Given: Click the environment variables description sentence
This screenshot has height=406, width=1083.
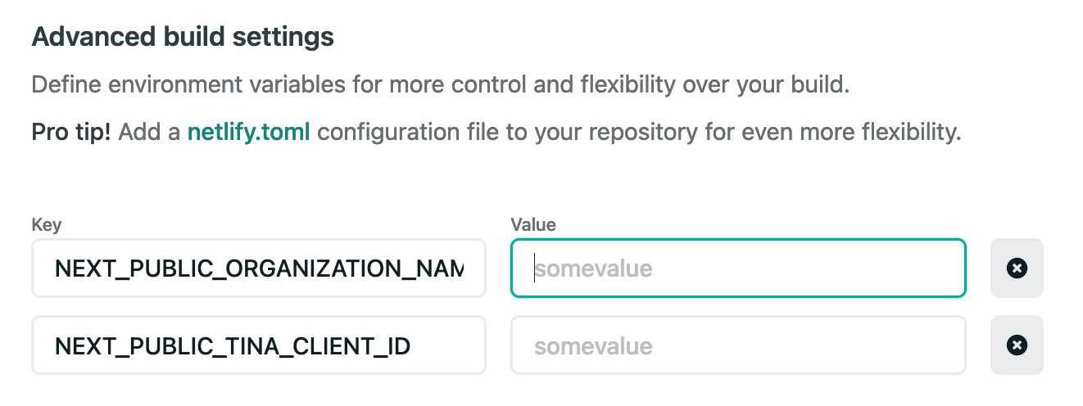Looking at the screenshot, I should (x=441, y=84).
